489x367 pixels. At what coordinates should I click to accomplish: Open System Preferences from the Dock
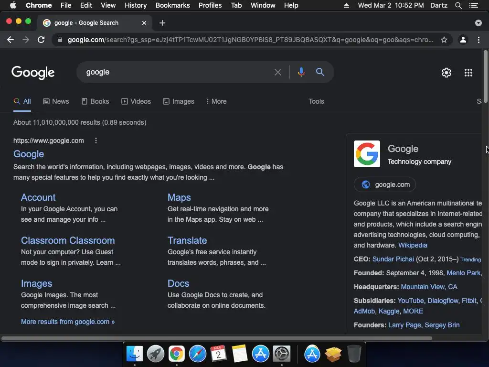coord(282,354)
